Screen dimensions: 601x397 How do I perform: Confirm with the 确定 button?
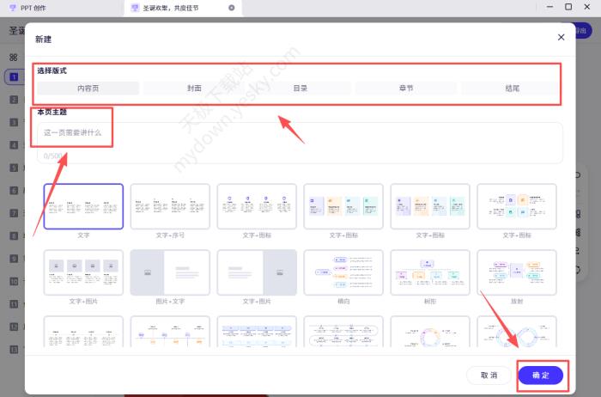point(541,375)
